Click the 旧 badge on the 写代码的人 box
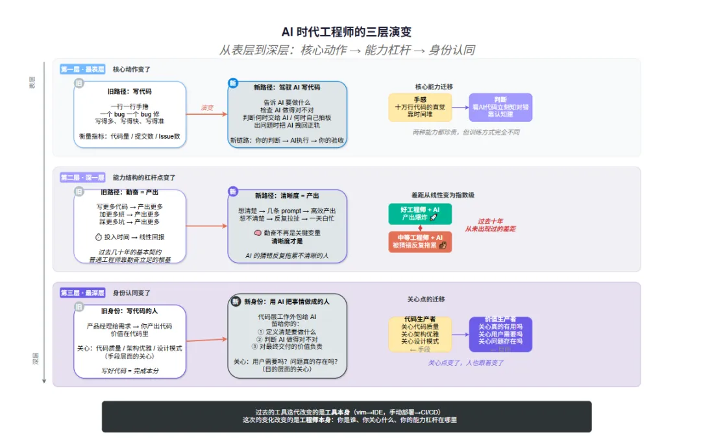Viewport: 701px width, 439px height. click(x=79, y=307)
